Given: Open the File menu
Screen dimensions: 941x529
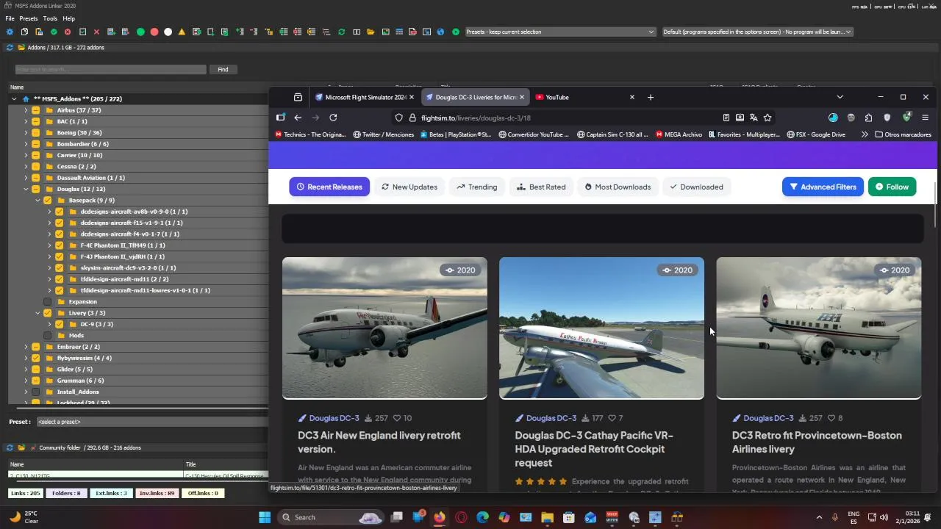Looking at the screenshot, I should pos(10,18).
